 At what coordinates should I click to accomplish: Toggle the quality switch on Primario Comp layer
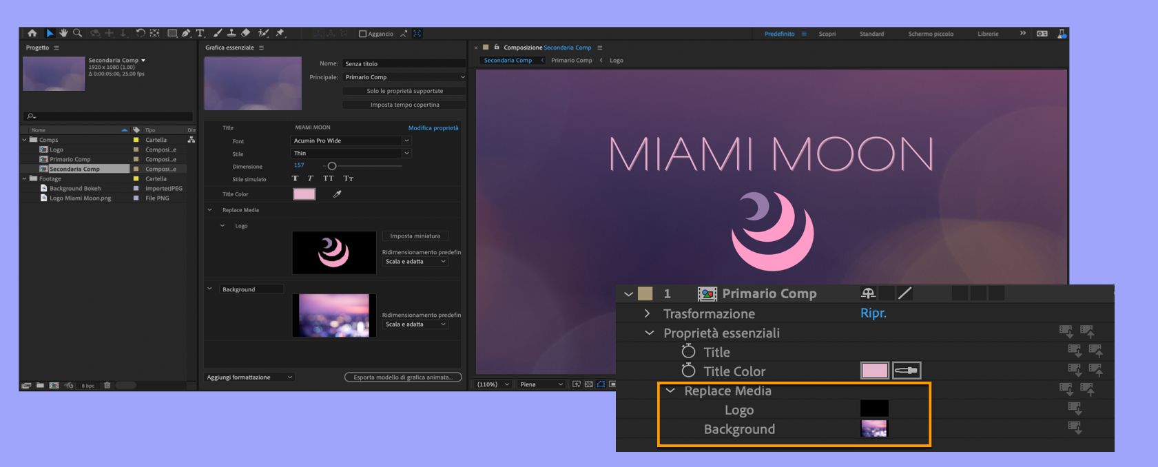(904, 293)
